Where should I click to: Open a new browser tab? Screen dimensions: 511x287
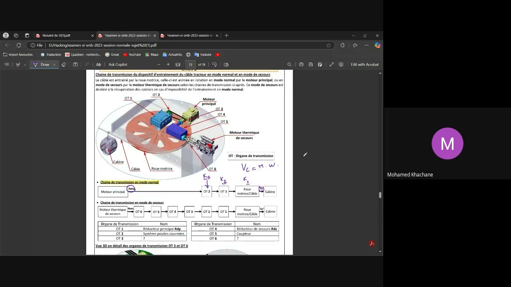point(226,35)
